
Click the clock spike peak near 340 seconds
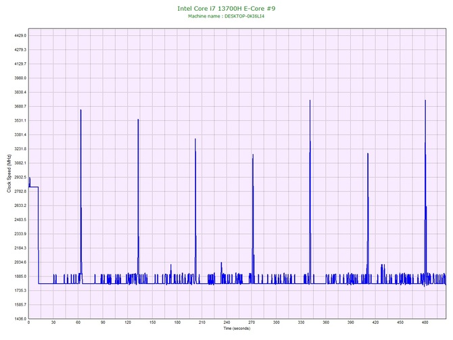click(310, 101)
